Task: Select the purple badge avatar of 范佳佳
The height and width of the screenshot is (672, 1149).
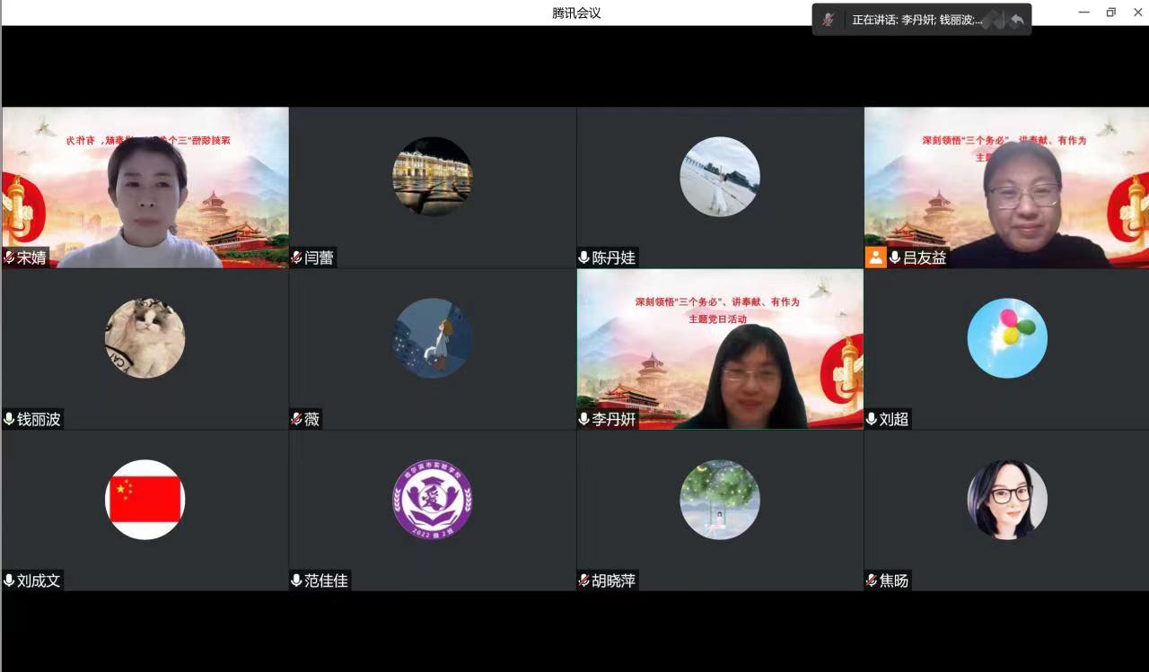Action: [x=433, y=500]
